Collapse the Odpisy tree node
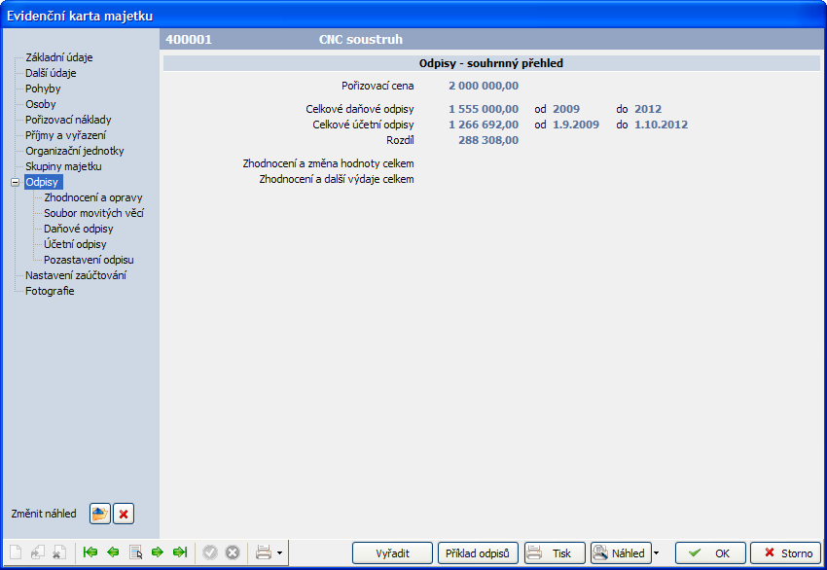 [x=16, y=183]
